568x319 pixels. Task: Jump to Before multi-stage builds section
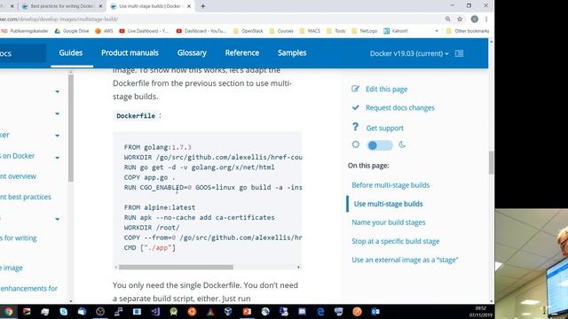tap(390, 185)
